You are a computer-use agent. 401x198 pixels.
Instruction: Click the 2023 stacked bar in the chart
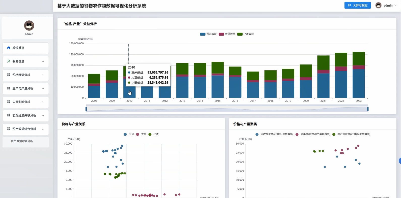coord(359,75)
